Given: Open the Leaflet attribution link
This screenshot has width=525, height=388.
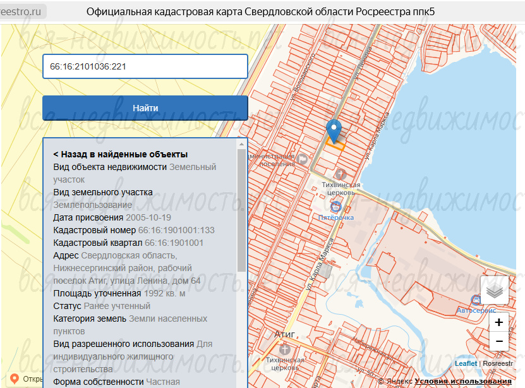Looking at the screenshot, I should (466, 363).
